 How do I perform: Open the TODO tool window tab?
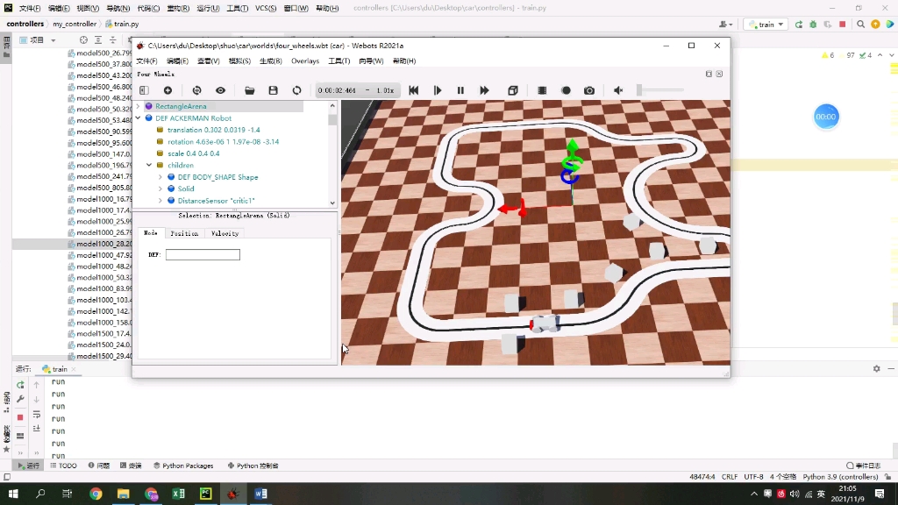(x=63, y=466)
